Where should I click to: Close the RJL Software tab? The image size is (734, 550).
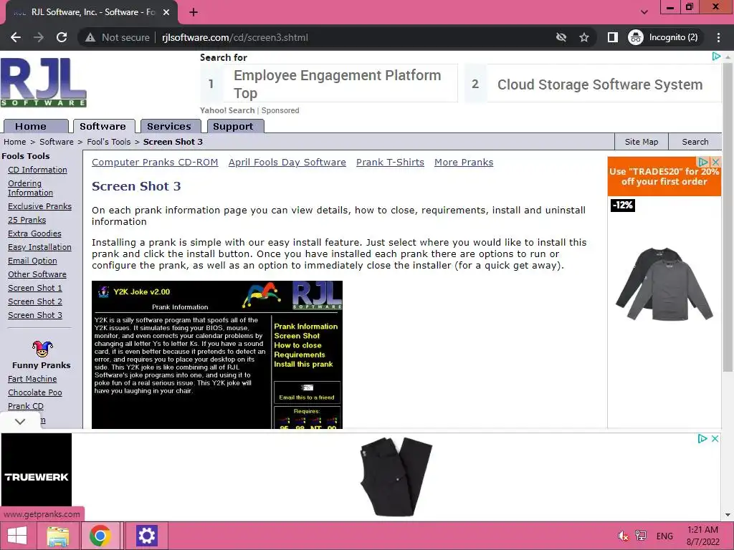[x=166, y=12]
